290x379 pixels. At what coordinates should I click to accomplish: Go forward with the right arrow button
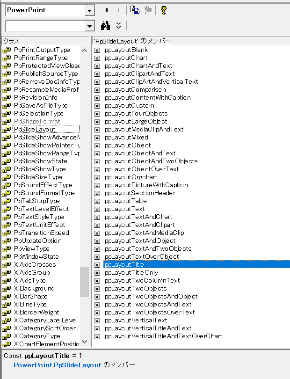tap(118, 10)
